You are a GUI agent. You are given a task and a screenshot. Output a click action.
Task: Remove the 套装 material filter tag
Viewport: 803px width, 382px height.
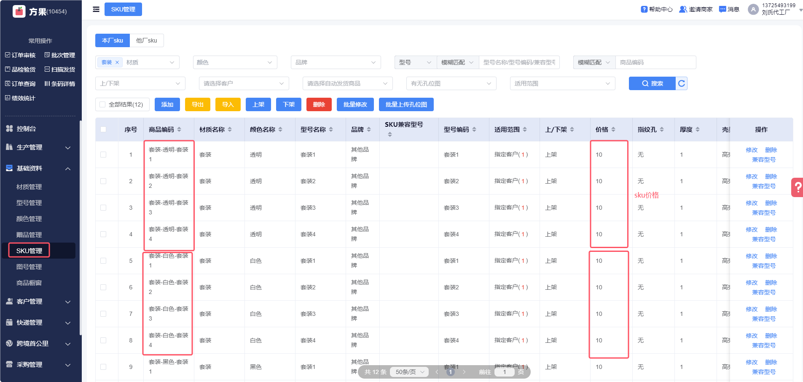point(117,62)
